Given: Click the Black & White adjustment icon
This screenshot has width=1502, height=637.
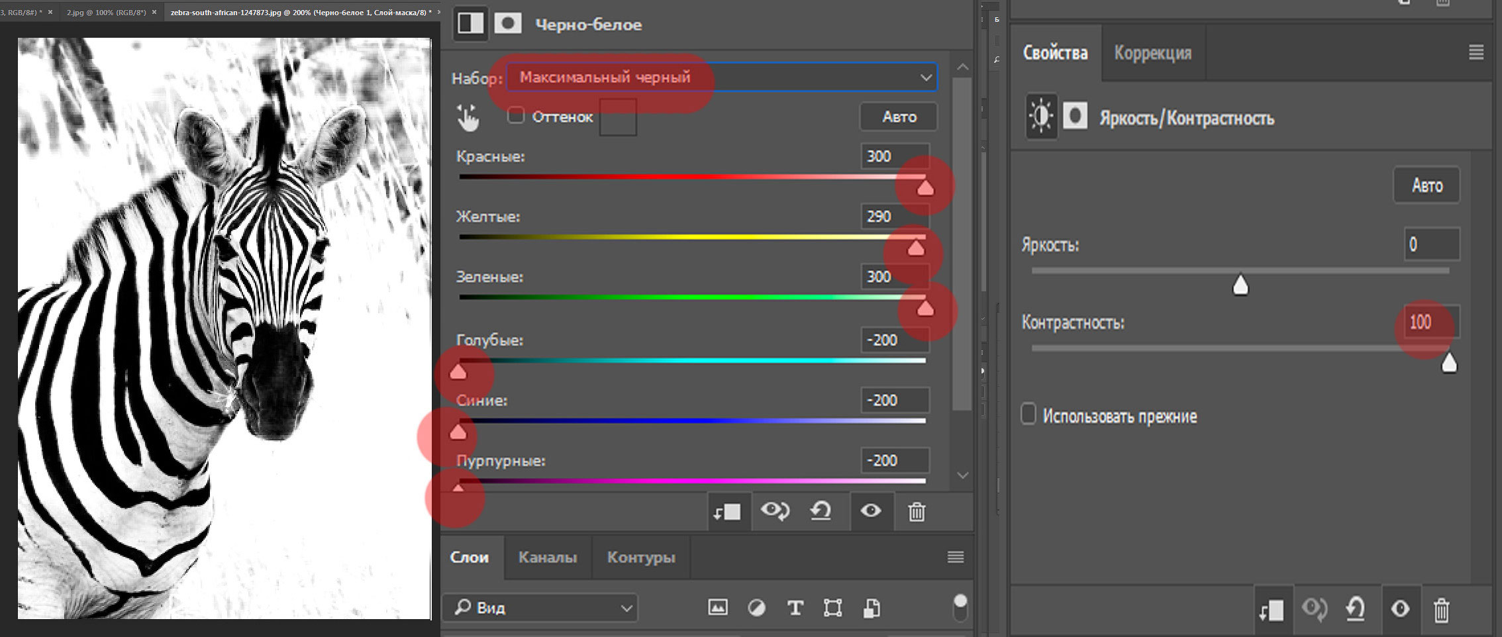Looking at the screenshot, I should [x=470, y=24].
